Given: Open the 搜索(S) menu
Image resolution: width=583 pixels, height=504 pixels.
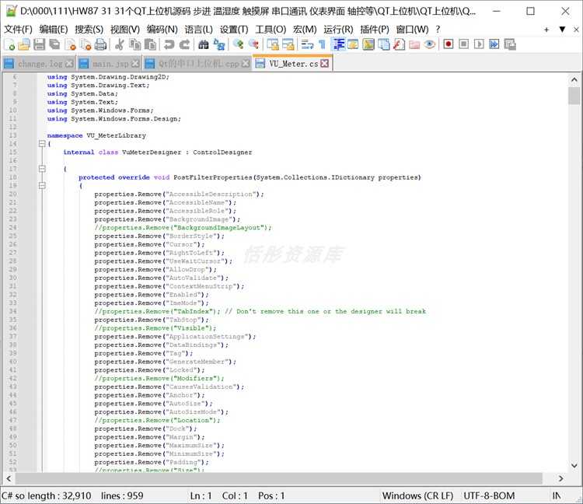Looking at the screenshot, I should click(x=89, y=29).
